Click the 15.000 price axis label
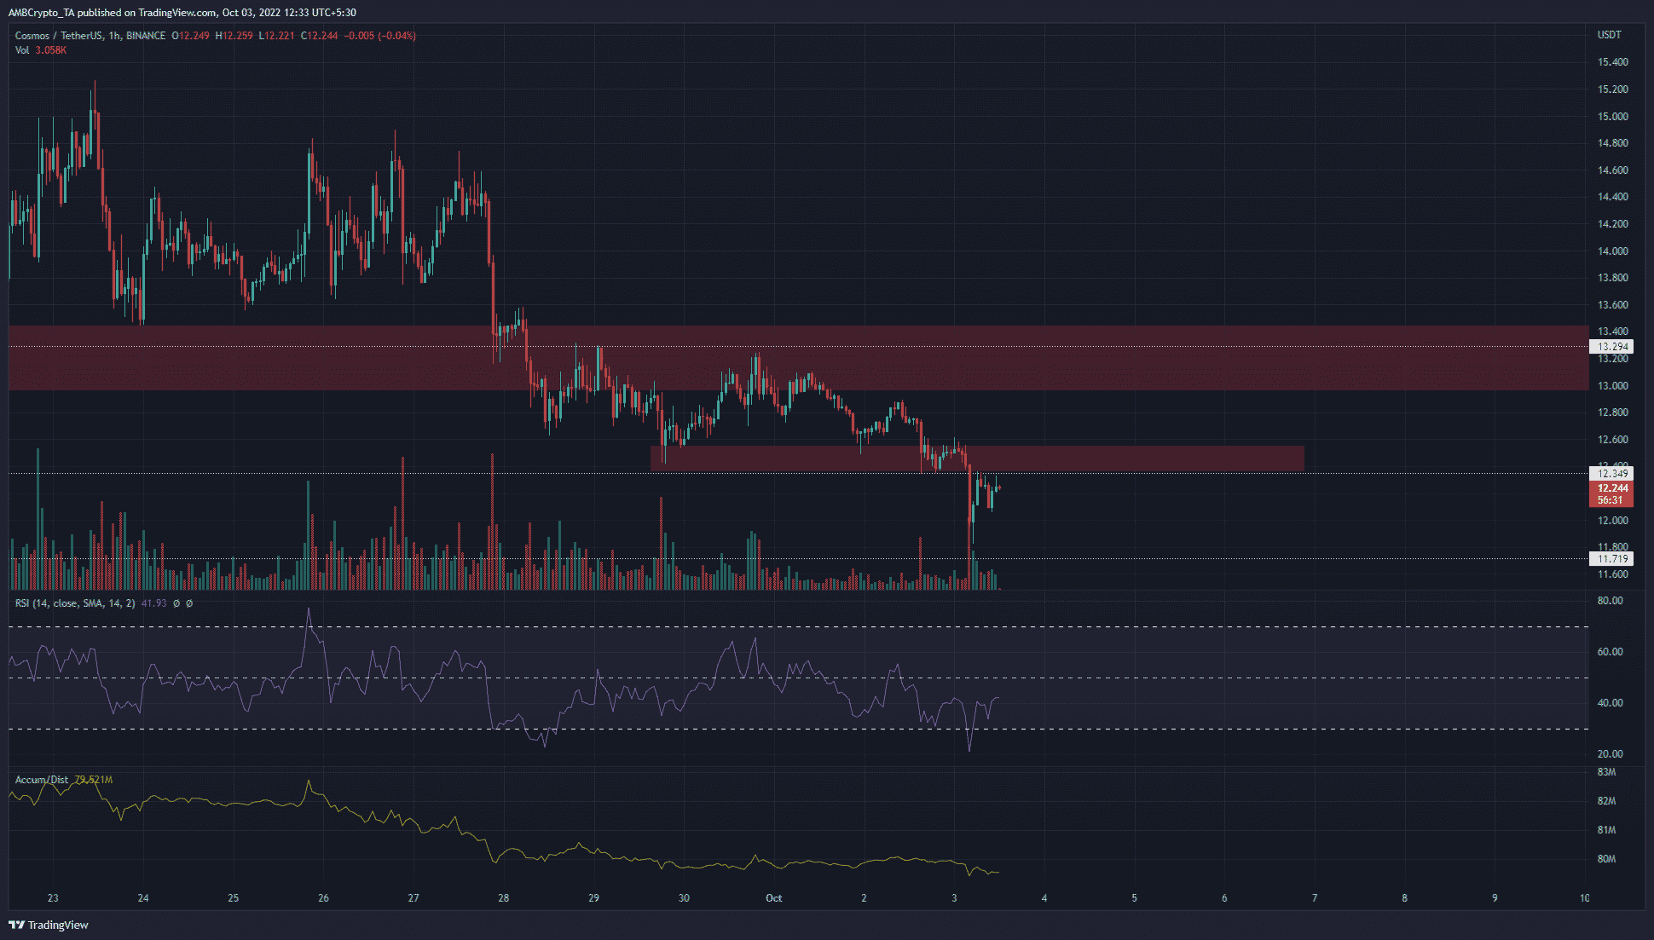Screen dimensions: 1654x940 [1612, 117]
